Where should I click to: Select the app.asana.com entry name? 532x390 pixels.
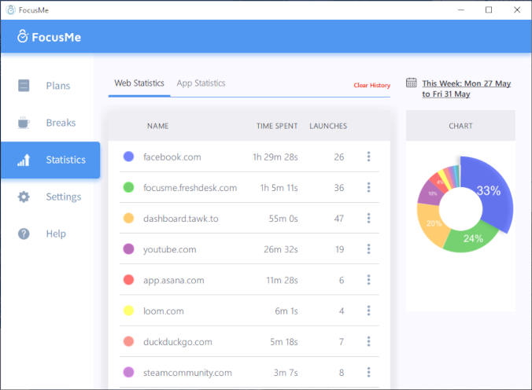[174, 281]
